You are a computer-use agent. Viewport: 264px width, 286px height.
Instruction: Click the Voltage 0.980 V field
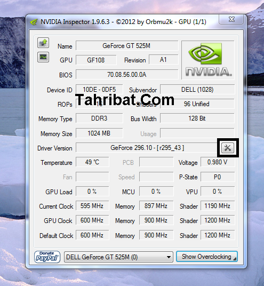[x=218, y=162]
